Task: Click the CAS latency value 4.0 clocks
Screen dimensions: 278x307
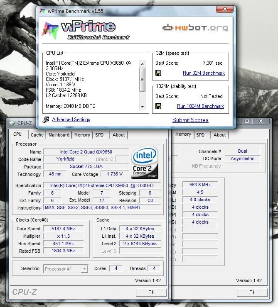Action: tap(200, 200)
